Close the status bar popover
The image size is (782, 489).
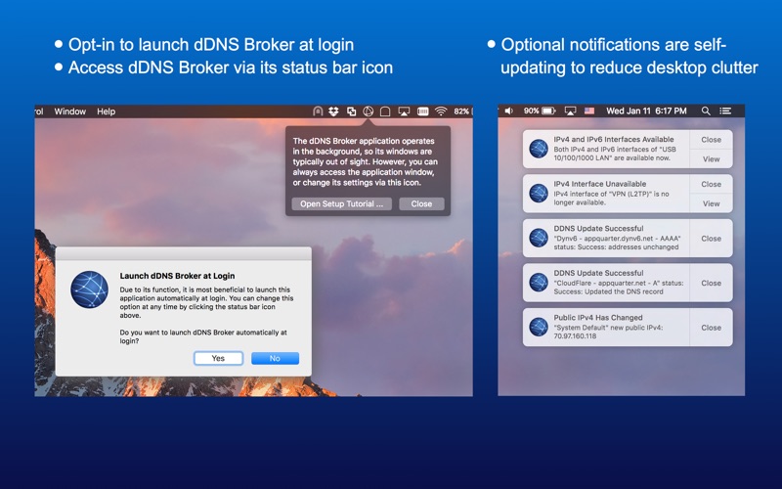click(x=421, y=204)
